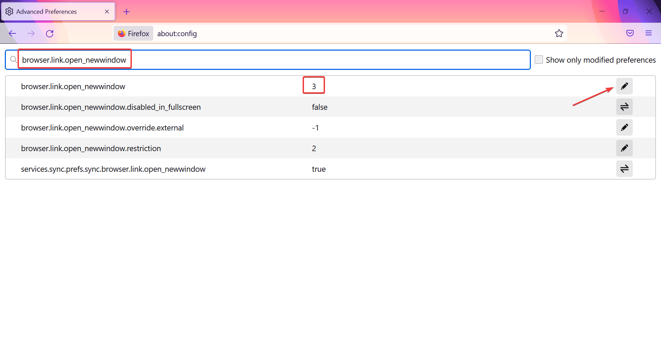Image resolution: width=661 pixels, height=347 pixels.
Task: Click inside the search preference name field
Action: pyautogui.click(x=241, y=59)
